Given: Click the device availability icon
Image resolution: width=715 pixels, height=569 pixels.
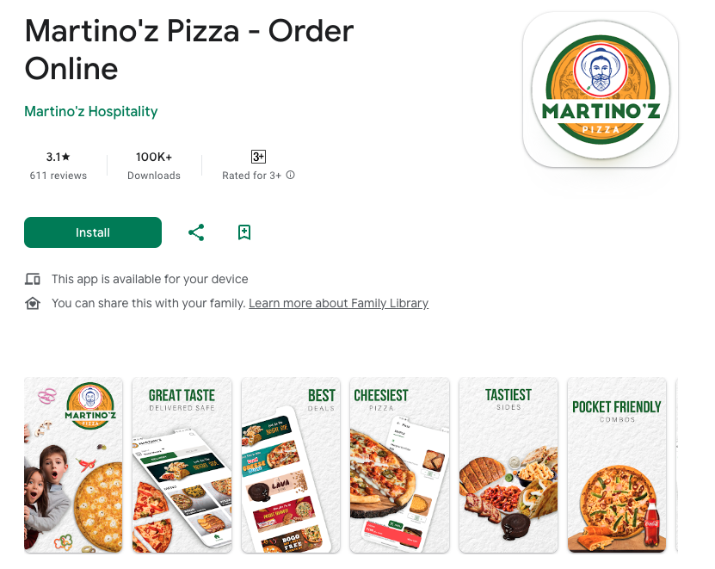Looking at the screenshot, I should pos(33,279).
